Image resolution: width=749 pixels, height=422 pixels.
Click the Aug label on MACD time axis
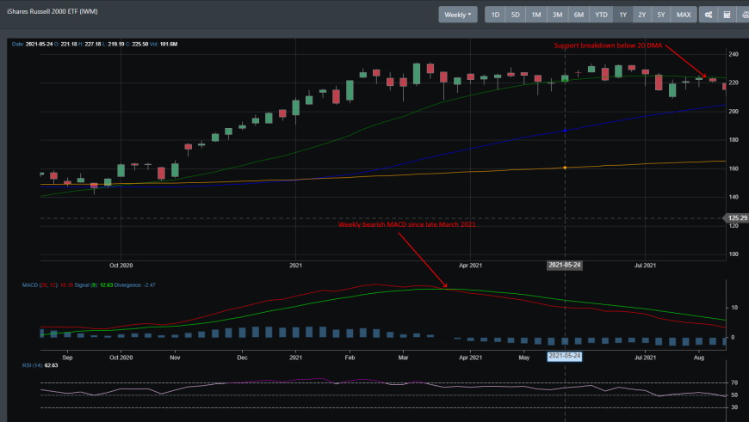(x=698, y=358)
